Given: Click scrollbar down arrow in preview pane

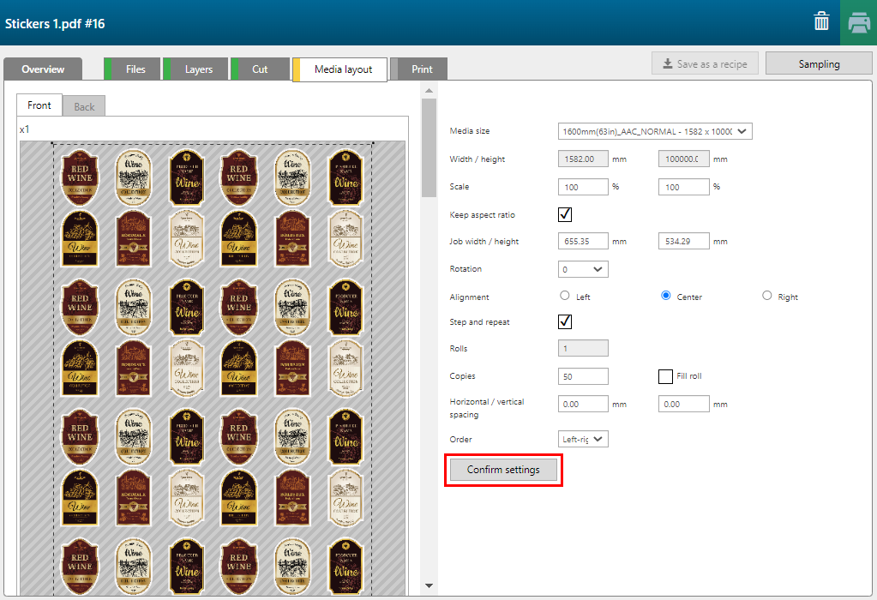Looking at the screenshot, I should [429, 585].
